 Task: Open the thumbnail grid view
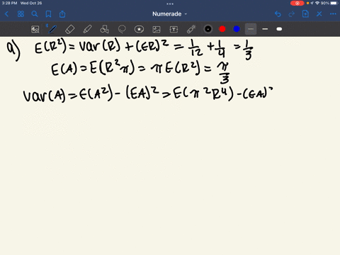click(x=21, y=14)
